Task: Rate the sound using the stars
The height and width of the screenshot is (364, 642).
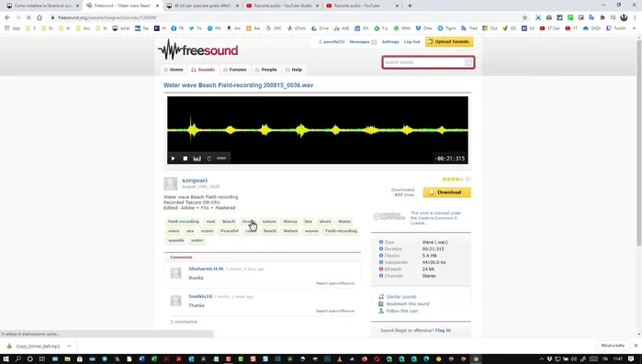Action: tap(453, 179)
